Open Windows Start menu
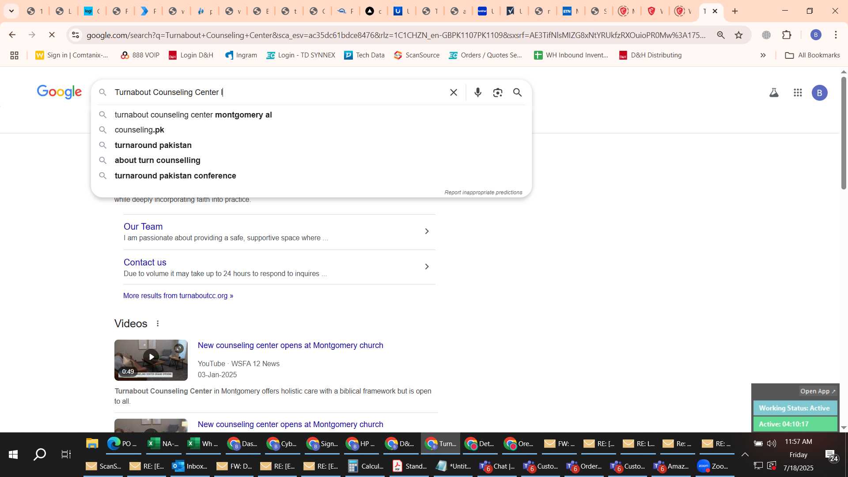Viewport: 848px width, 477px height. (x=13, y=454)
